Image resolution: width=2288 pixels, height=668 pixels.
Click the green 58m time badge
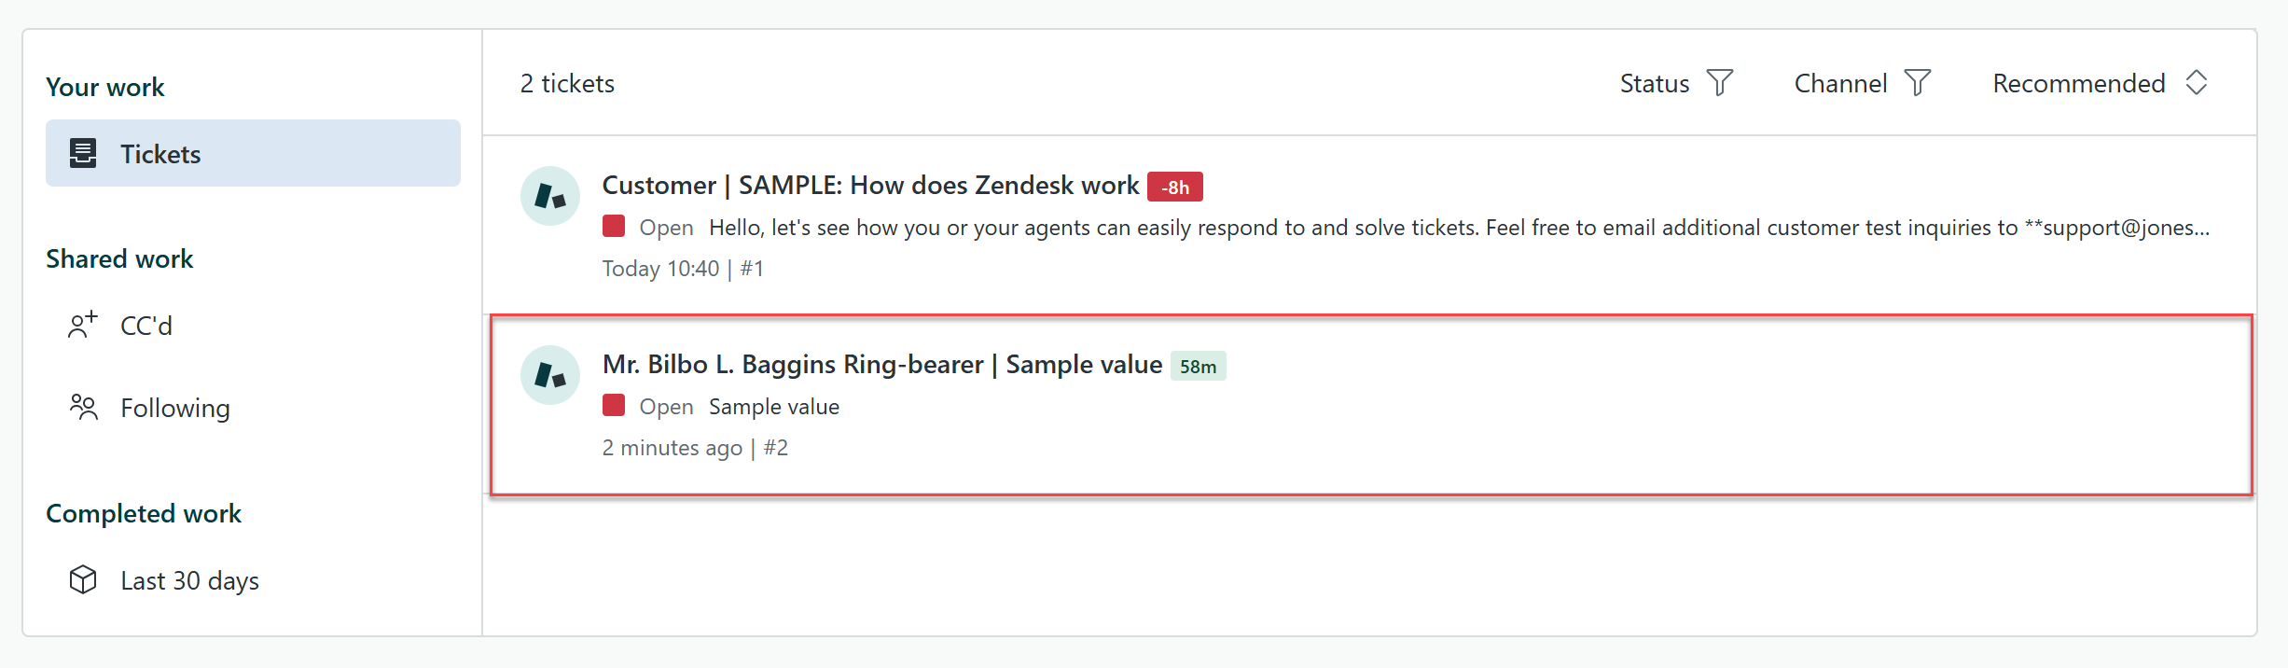point(1198,366)
